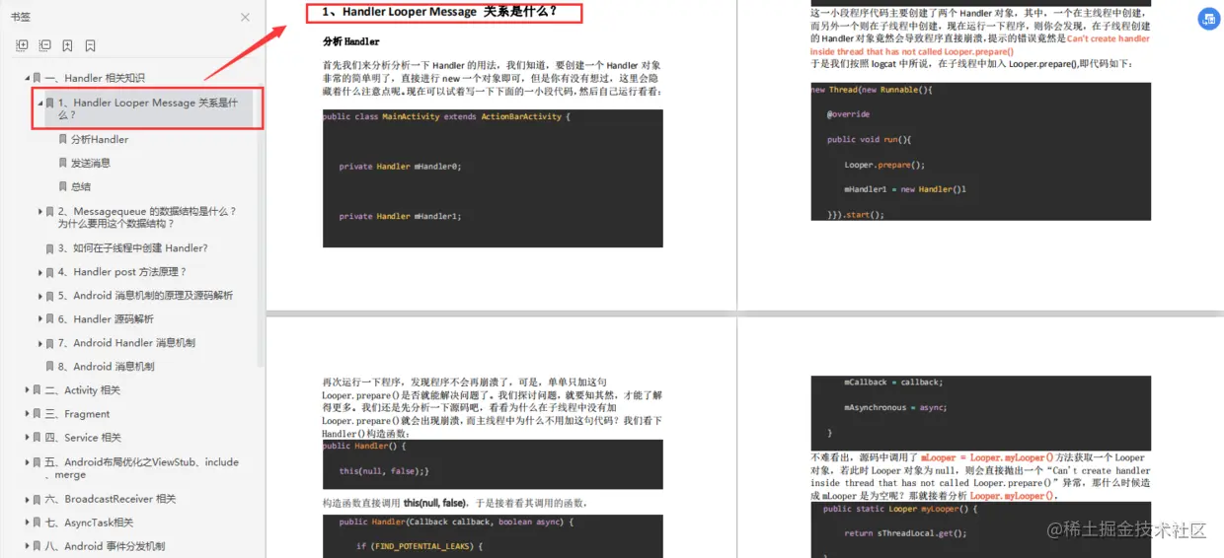Select chapter 四、Service 相关

[x=83, y=438]
